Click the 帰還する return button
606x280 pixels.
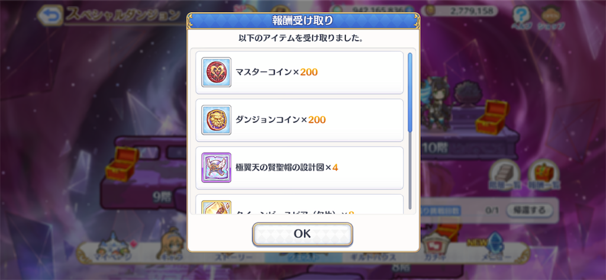530,210
